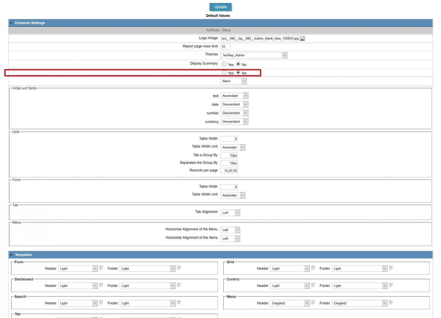Open Dashboard Footer template dropdown
The height and width of the screenshot is (318, 441).
(x=148, y=286)
